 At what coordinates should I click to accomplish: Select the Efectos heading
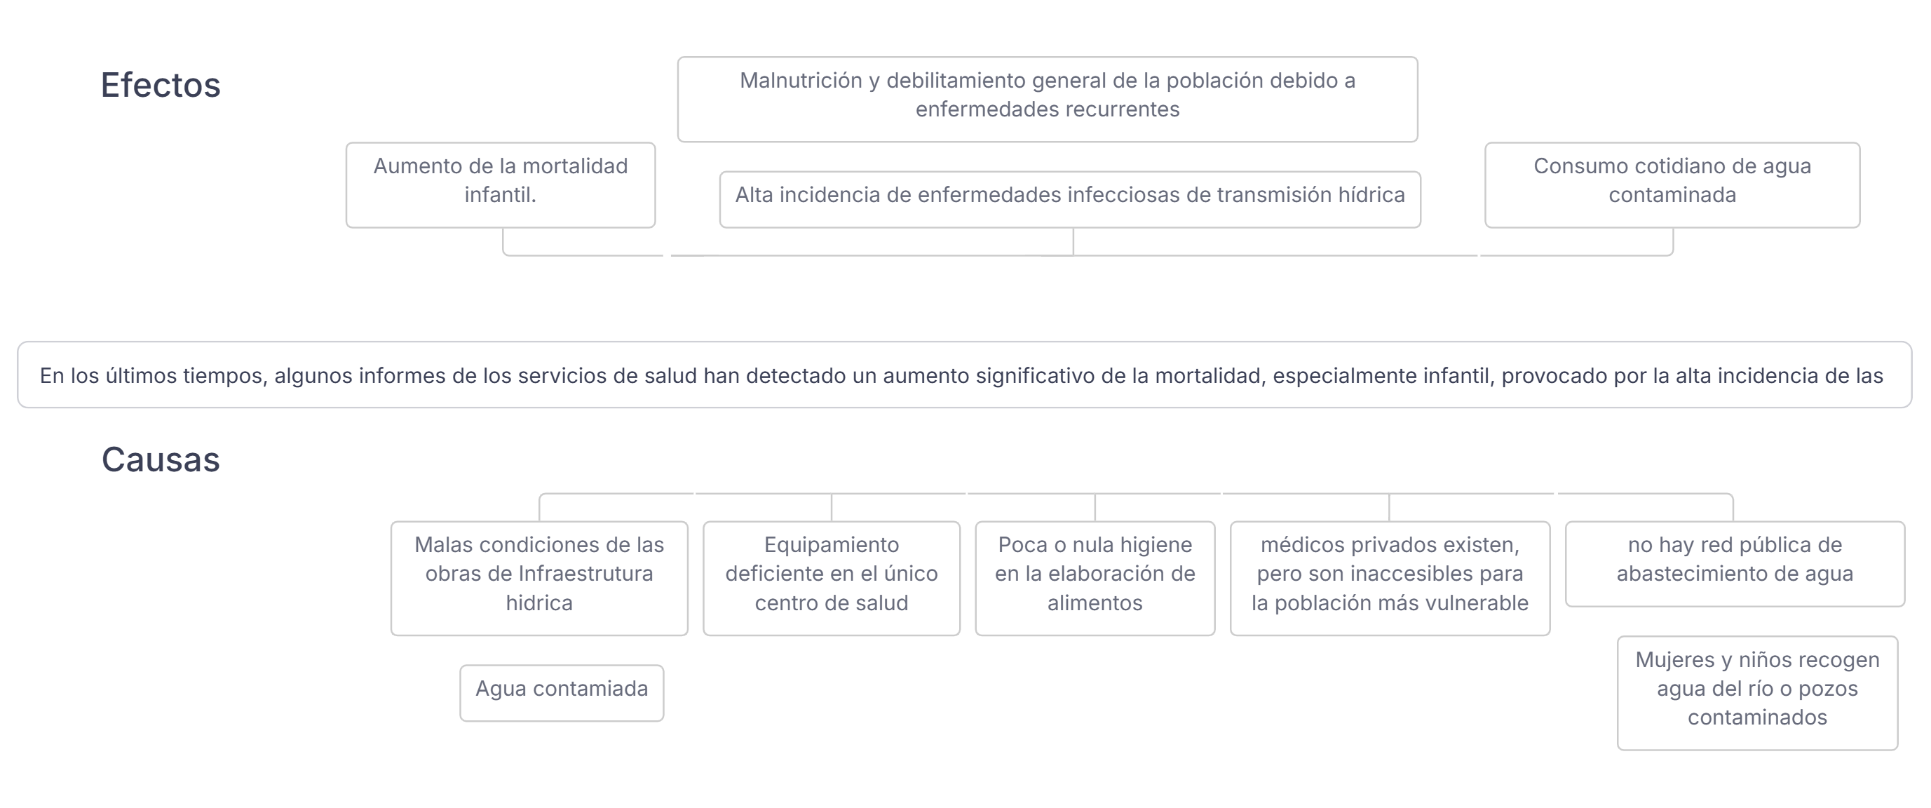161,86
